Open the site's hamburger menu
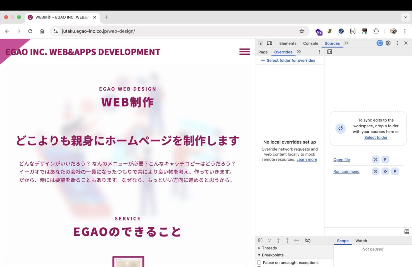The width and height of the screenshot is (412, 267). pos(244,52)
